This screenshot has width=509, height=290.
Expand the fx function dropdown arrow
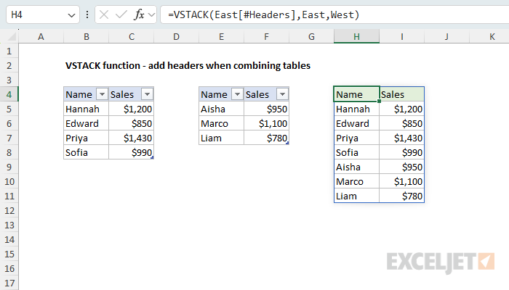click(151, 15)
